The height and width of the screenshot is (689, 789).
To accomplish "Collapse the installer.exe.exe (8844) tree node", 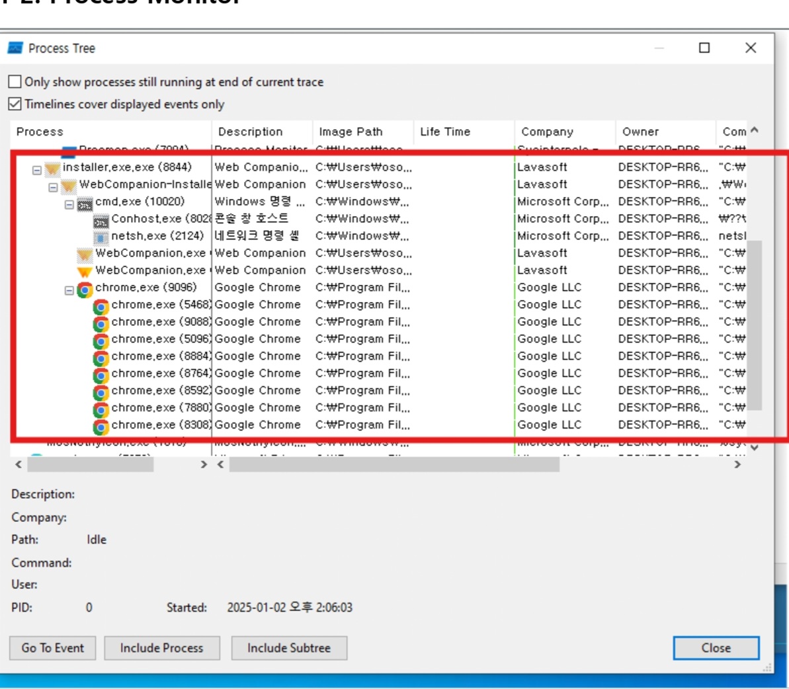I will click(37, 171).
